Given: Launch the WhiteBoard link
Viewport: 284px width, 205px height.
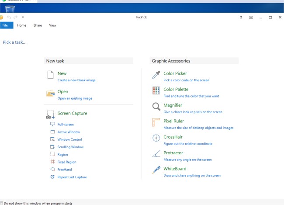Looking at the screenshot, I should (175, 169).
